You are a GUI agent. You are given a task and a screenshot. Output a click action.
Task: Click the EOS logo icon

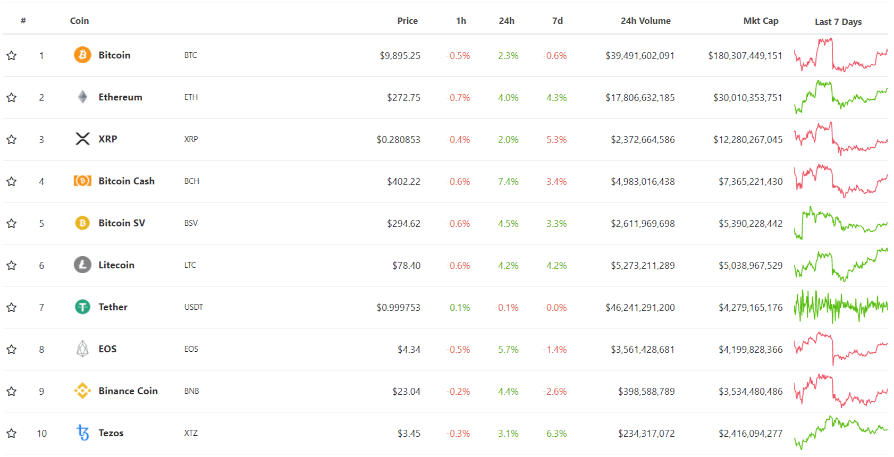[82, 349]
